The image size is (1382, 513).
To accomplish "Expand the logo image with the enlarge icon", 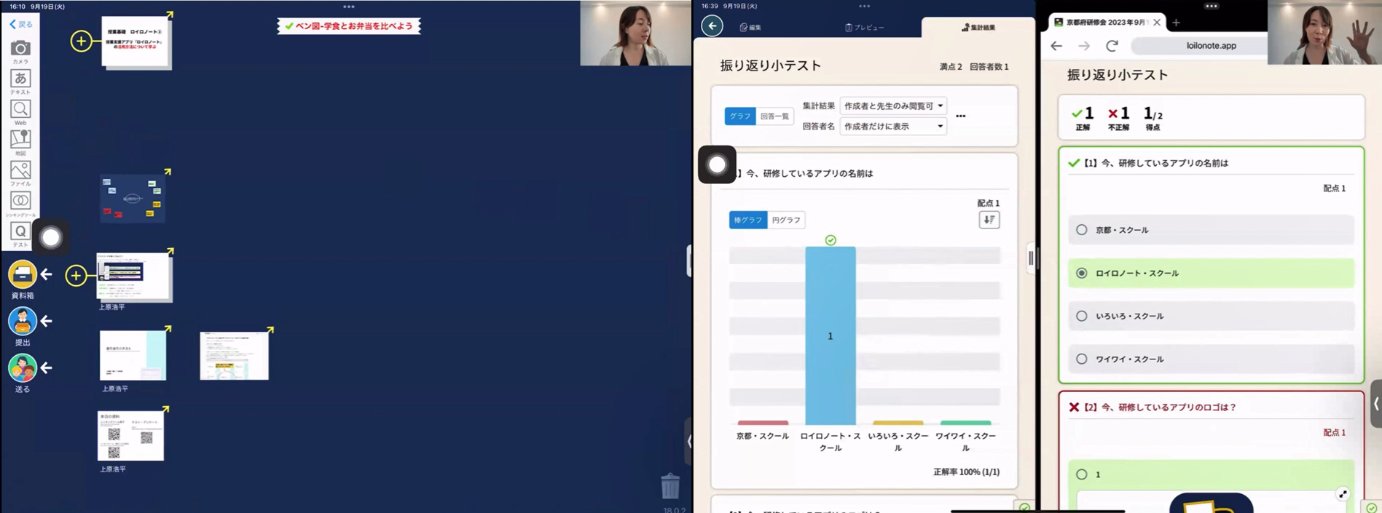I will click(x=1343, y=494).
